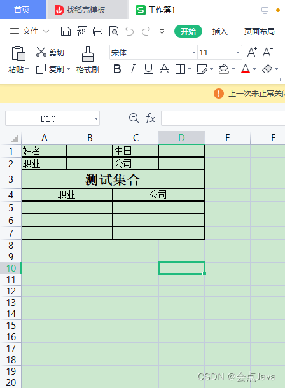Click the fx insert function icon

[150, 118]
